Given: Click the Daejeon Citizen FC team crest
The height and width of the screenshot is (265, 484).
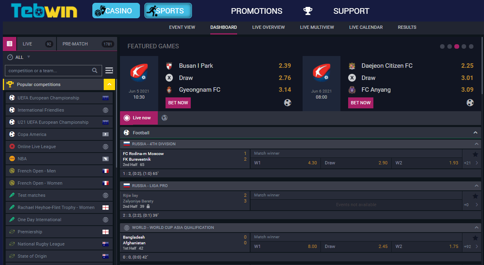Looking at the screenshot, I should click(352, 66).
